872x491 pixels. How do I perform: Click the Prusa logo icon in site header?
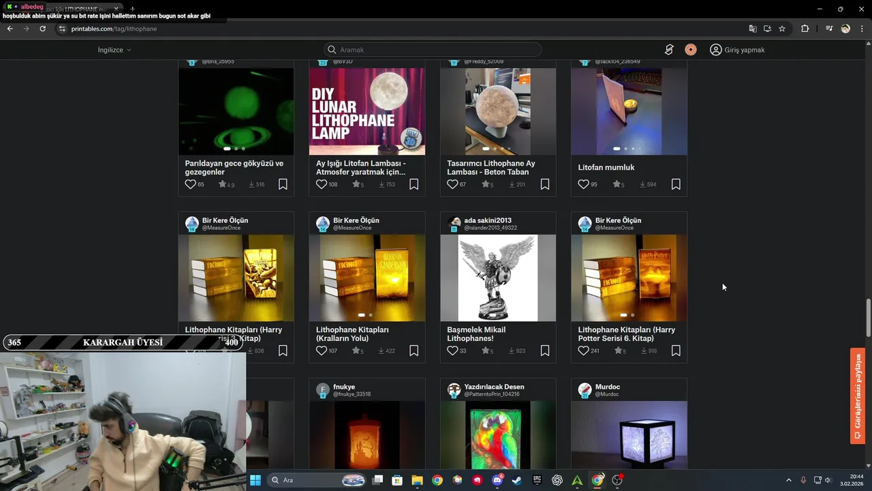[669, 50]
